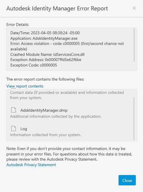
Task: Click the AdskIdentityManager.dmp file name
Action: coord(44,110)
